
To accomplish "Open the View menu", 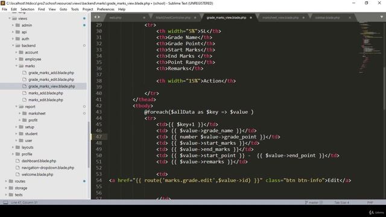I will point(52,10).
